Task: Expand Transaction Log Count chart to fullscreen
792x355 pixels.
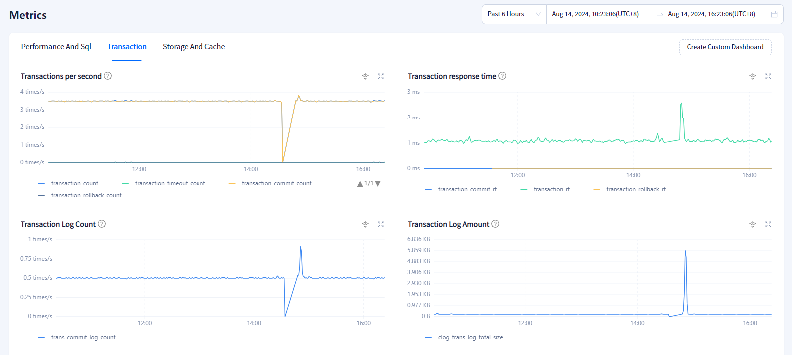Action: click(x=381, y=224)
